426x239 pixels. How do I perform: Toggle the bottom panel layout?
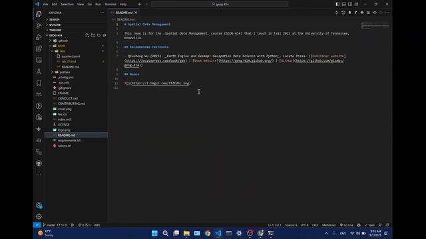(x=343, y=4)
